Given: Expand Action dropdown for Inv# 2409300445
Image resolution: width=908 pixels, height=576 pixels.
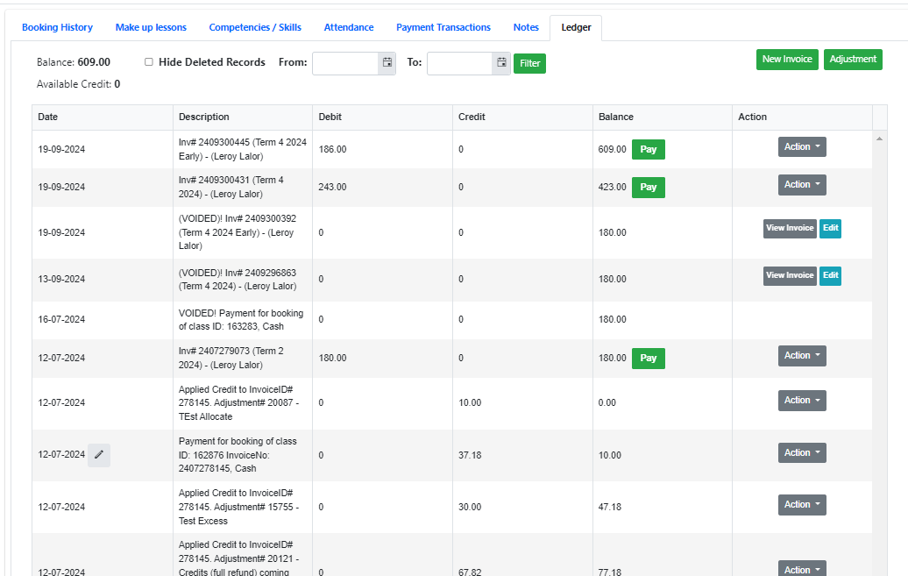Looking at the screenshot, I should [x=801, y=147].
